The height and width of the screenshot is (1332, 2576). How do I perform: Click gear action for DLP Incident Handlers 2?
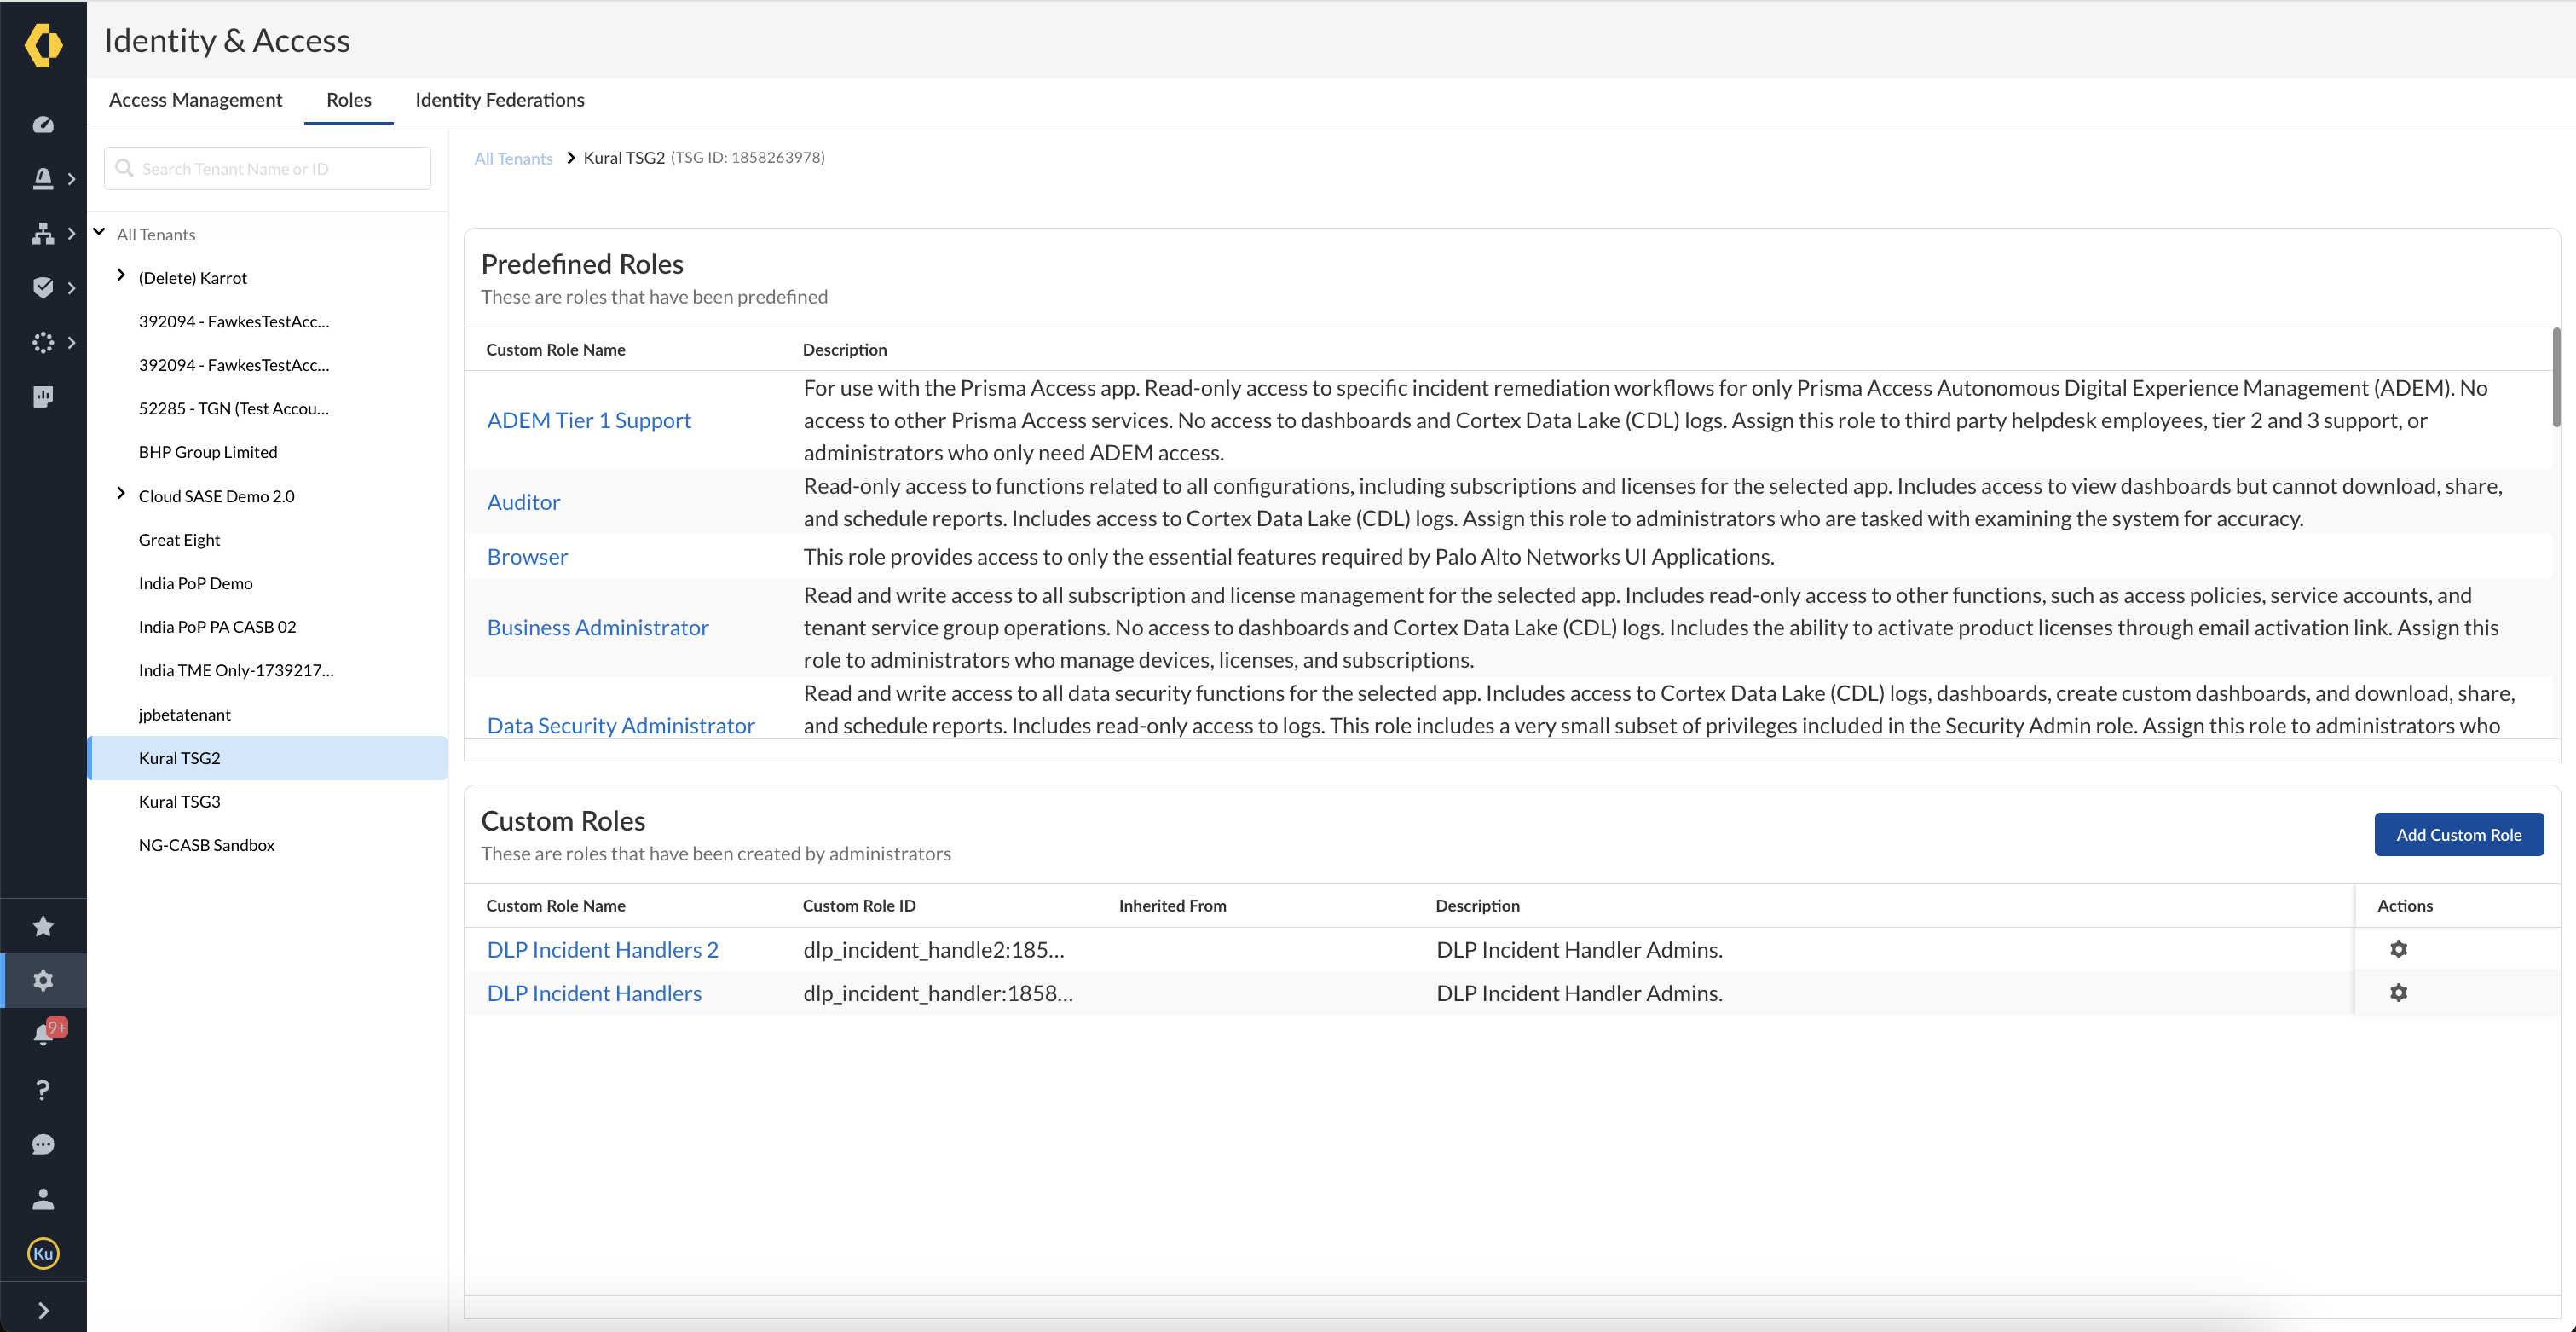pyautogui.click(x=2398, y=949)
